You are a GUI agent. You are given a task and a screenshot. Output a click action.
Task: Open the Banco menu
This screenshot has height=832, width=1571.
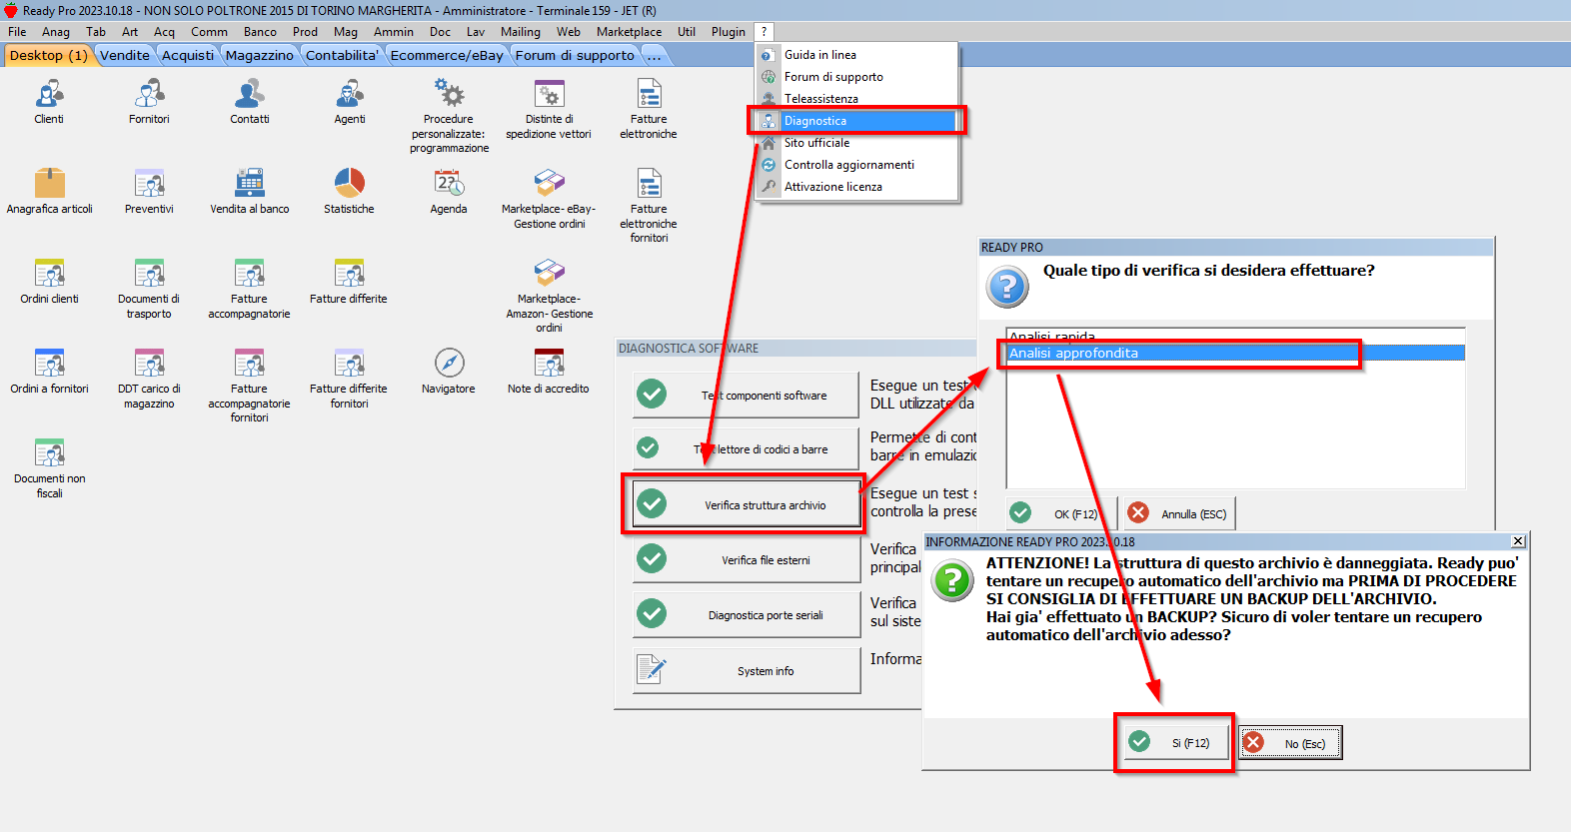pos(260,32)
